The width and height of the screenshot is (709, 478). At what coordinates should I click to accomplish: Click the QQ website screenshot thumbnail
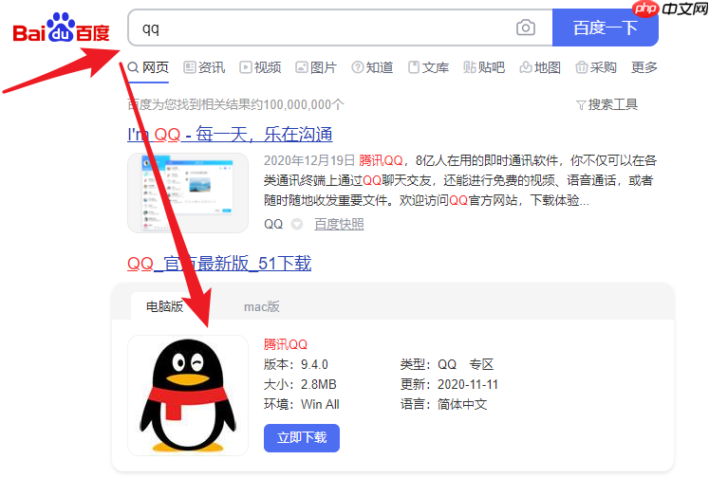click(188, 193)
